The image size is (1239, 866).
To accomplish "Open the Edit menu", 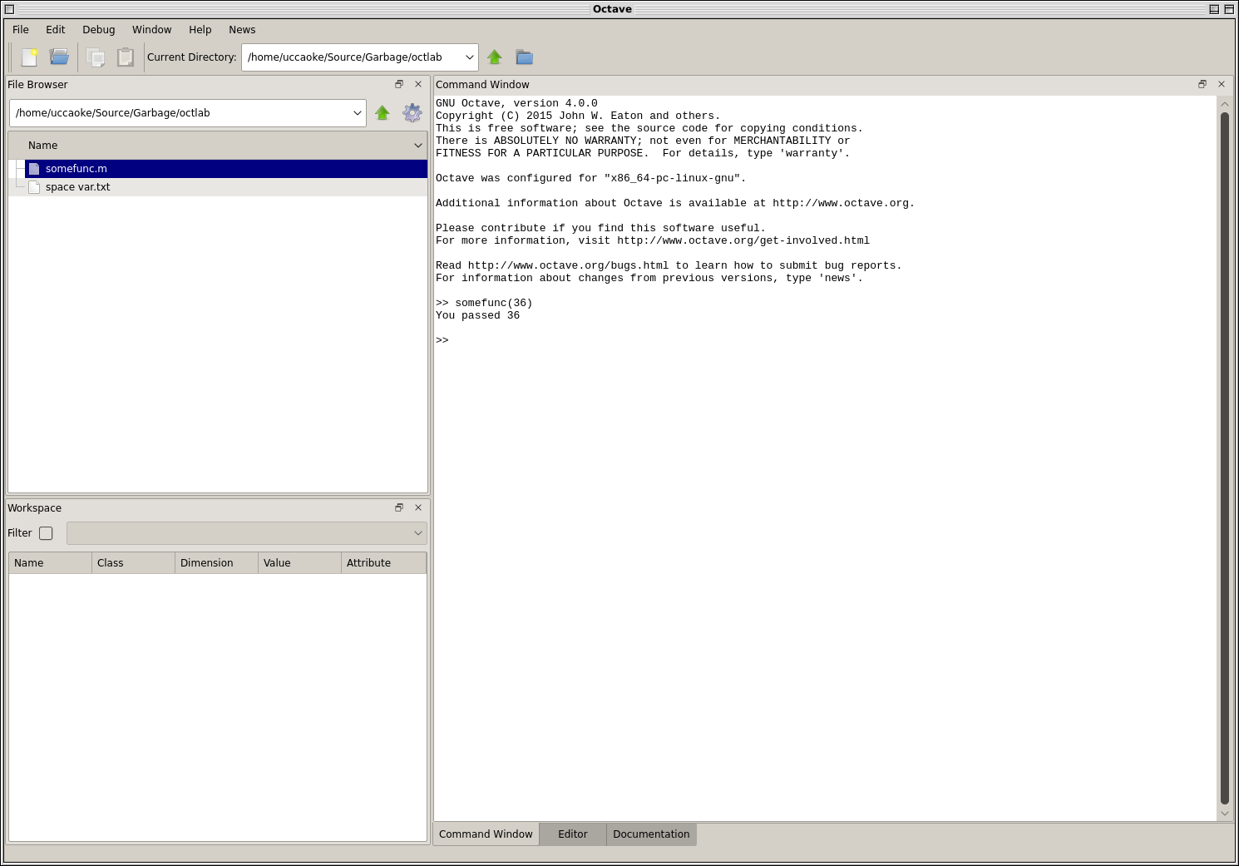I will click(x=56, y=30).
